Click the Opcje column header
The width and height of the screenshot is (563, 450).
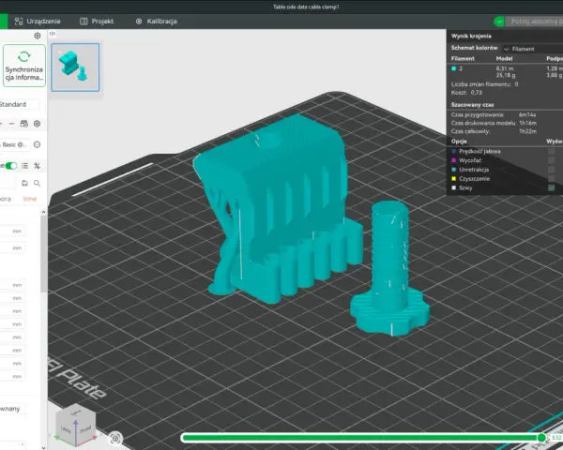tap(459, 142)
